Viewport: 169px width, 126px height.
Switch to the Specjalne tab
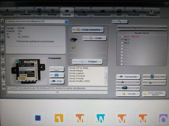pyautogui.click(x=82, y=13)
